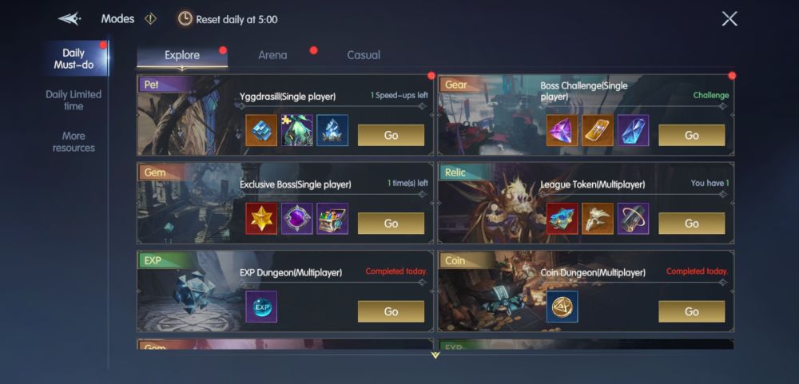Click the daily reset clock icon
Screen dimensions: 799x384
click(x=185, y=19)
